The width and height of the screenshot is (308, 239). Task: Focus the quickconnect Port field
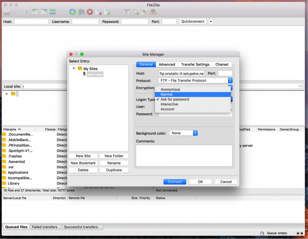tap(169, 21)
